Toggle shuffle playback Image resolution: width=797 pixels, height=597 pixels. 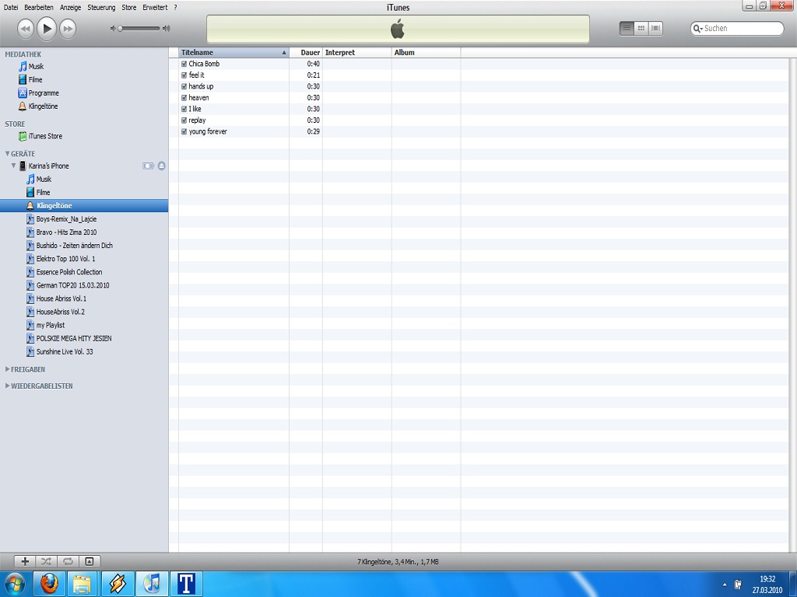[x=46, y=561]
